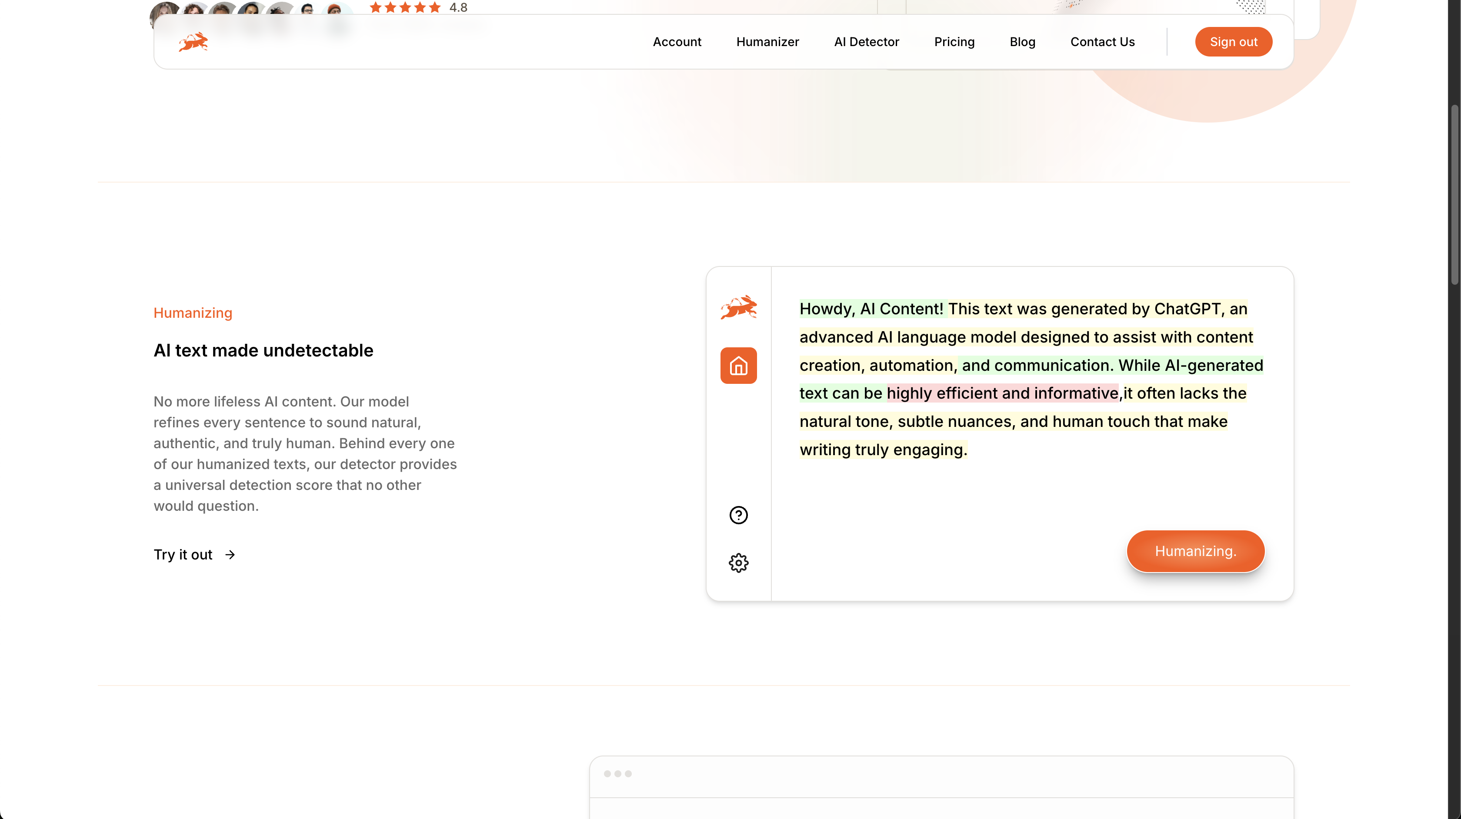This screenshot has height=819, width=1461.
Task: Click the rabbit logo in navigation bar
Action: 193,42
